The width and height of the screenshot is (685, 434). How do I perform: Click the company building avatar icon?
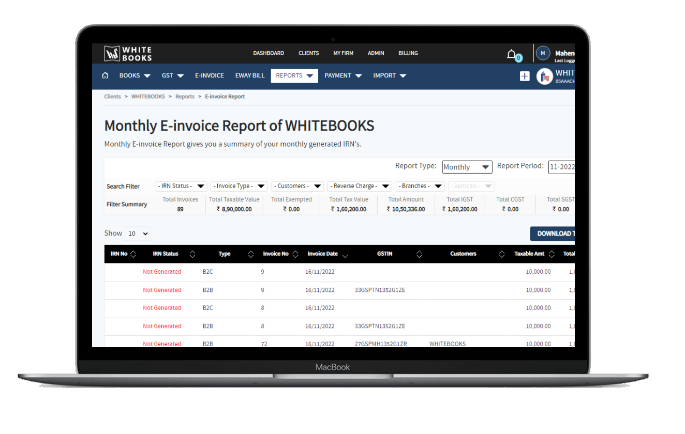(x=544, y=76)
